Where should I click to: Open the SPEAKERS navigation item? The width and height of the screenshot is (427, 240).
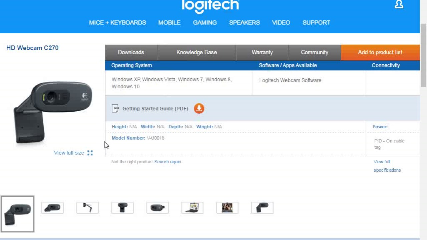(245, 23)
